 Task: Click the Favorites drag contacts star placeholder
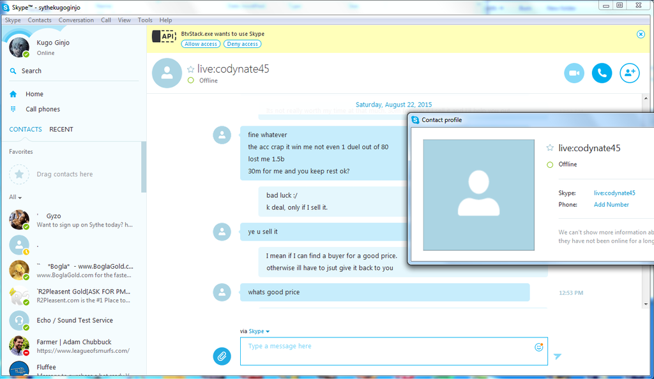[x=19, y=174]
